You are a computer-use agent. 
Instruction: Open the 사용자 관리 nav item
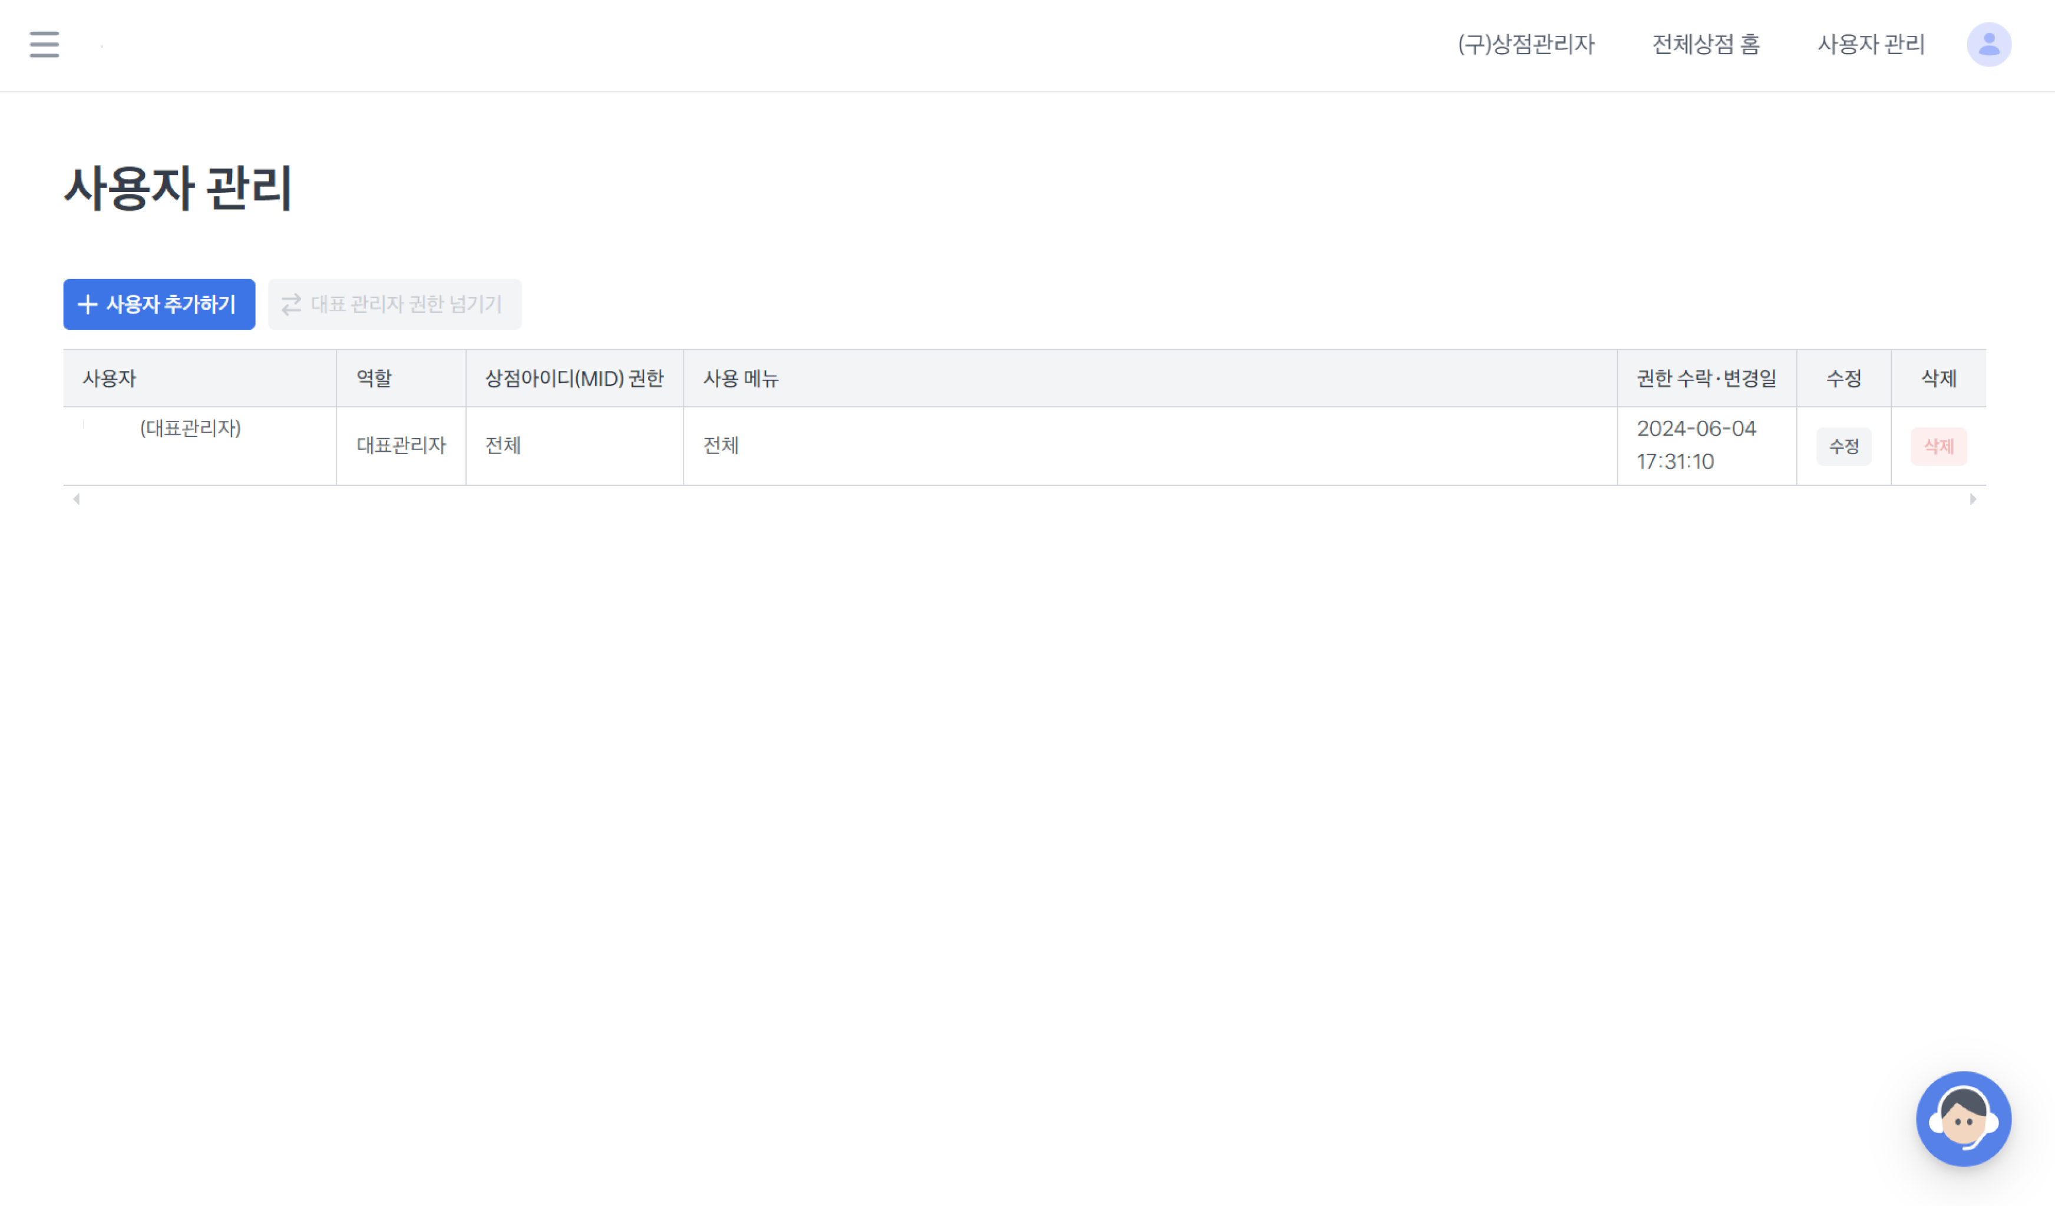click(x=1871, y=44)
